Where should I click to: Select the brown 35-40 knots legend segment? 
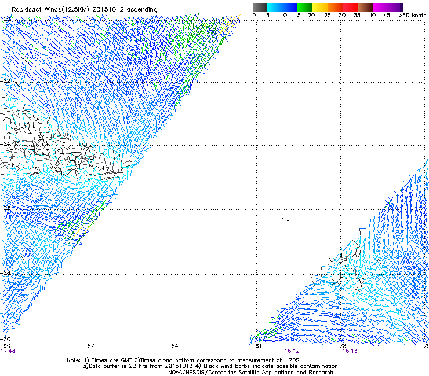click(365, 7)
